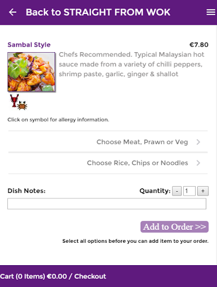217x287 pixels.
Task: Click the €7.80 price label
Action: click(x=199, y=45)
